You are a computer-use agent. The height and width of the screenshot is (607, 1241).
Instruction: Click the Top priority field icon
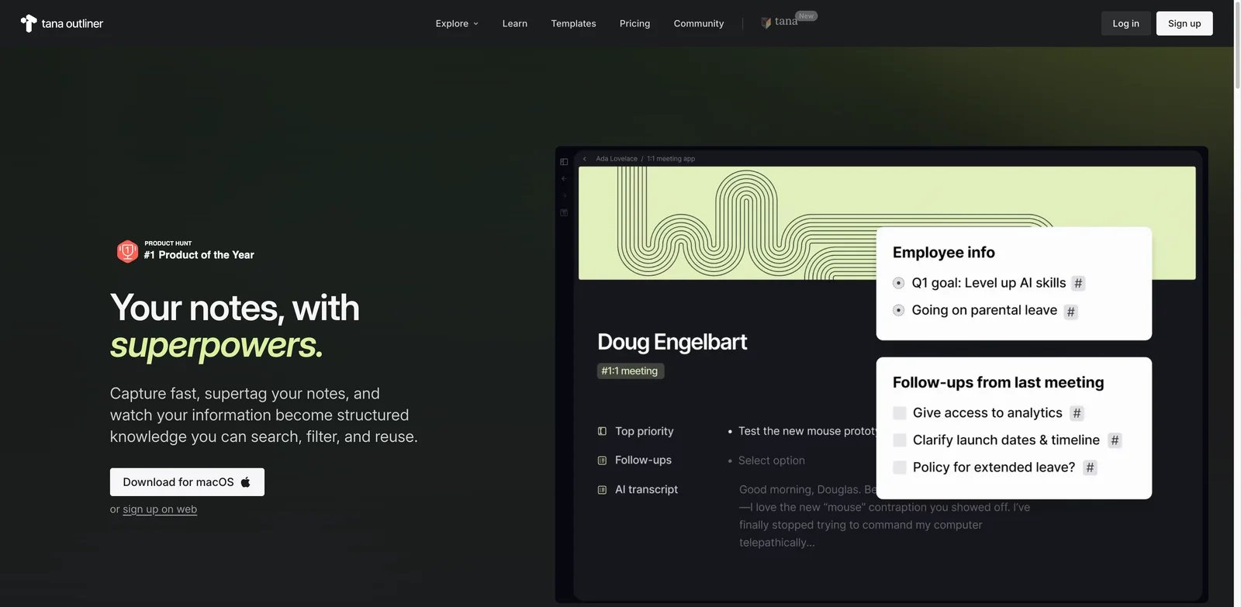(x=602, y=431)
